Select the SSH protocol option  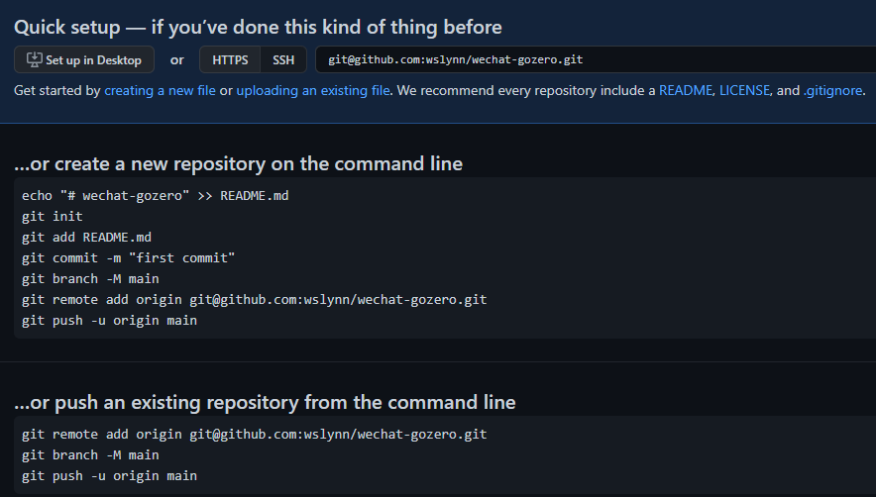pos(283,59)
